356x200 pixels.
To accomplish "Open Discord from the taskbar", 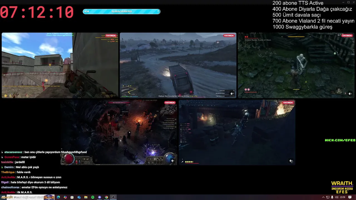I will pyautogui.click(x=100, y=197).
